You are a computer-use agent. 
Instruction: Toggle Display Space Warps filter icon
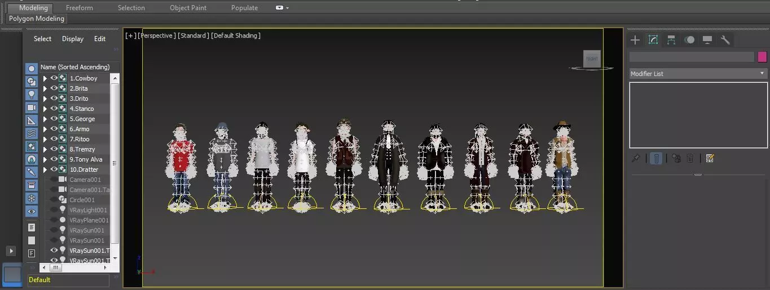[32, 133]
